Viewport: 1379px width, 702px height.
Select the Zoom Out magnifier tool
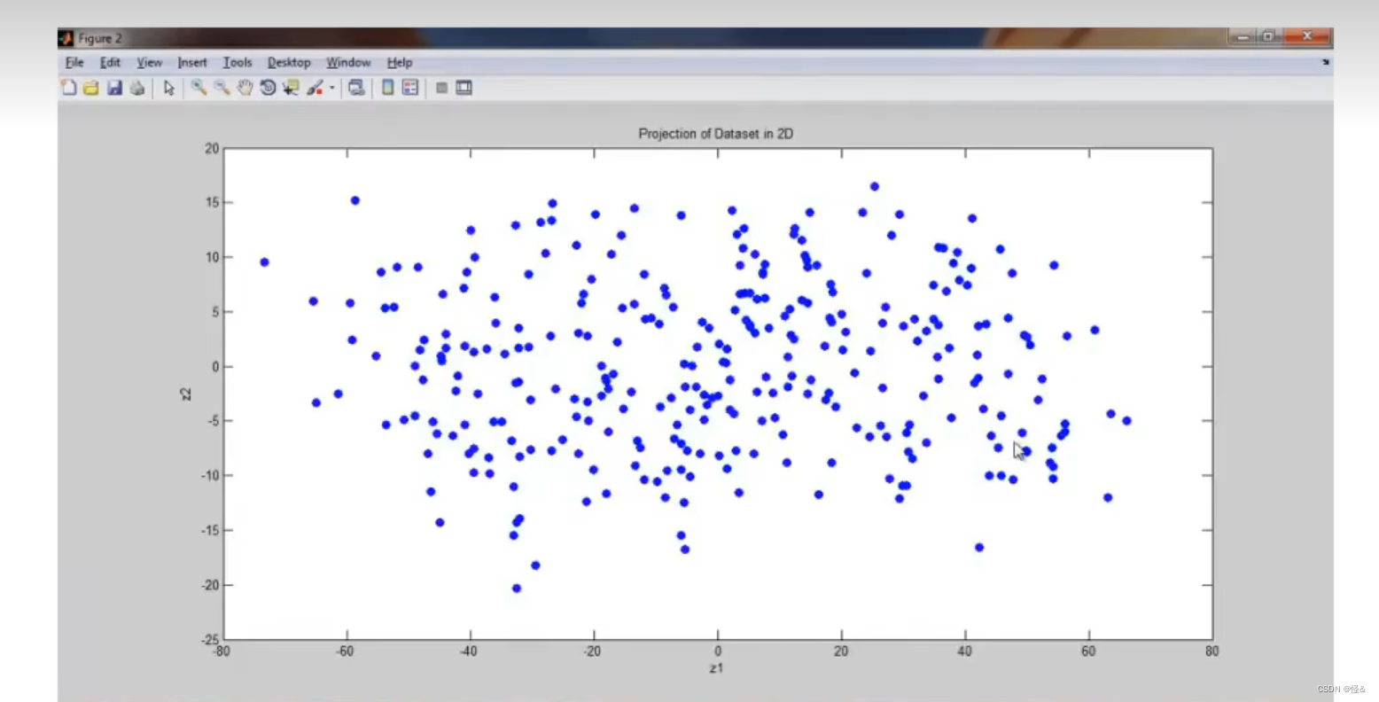222,88
